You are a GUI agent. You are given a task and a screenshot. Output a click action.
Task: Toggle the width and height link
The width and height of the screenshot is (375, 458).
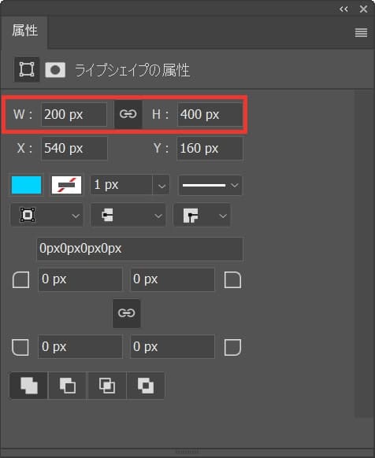click(128, 114)
